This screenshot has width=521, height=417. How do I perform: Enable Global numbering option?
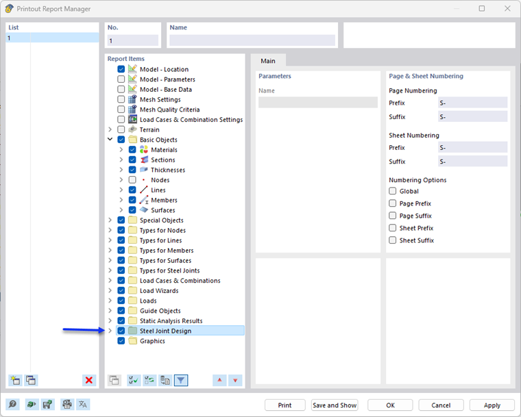pos(392,191)
